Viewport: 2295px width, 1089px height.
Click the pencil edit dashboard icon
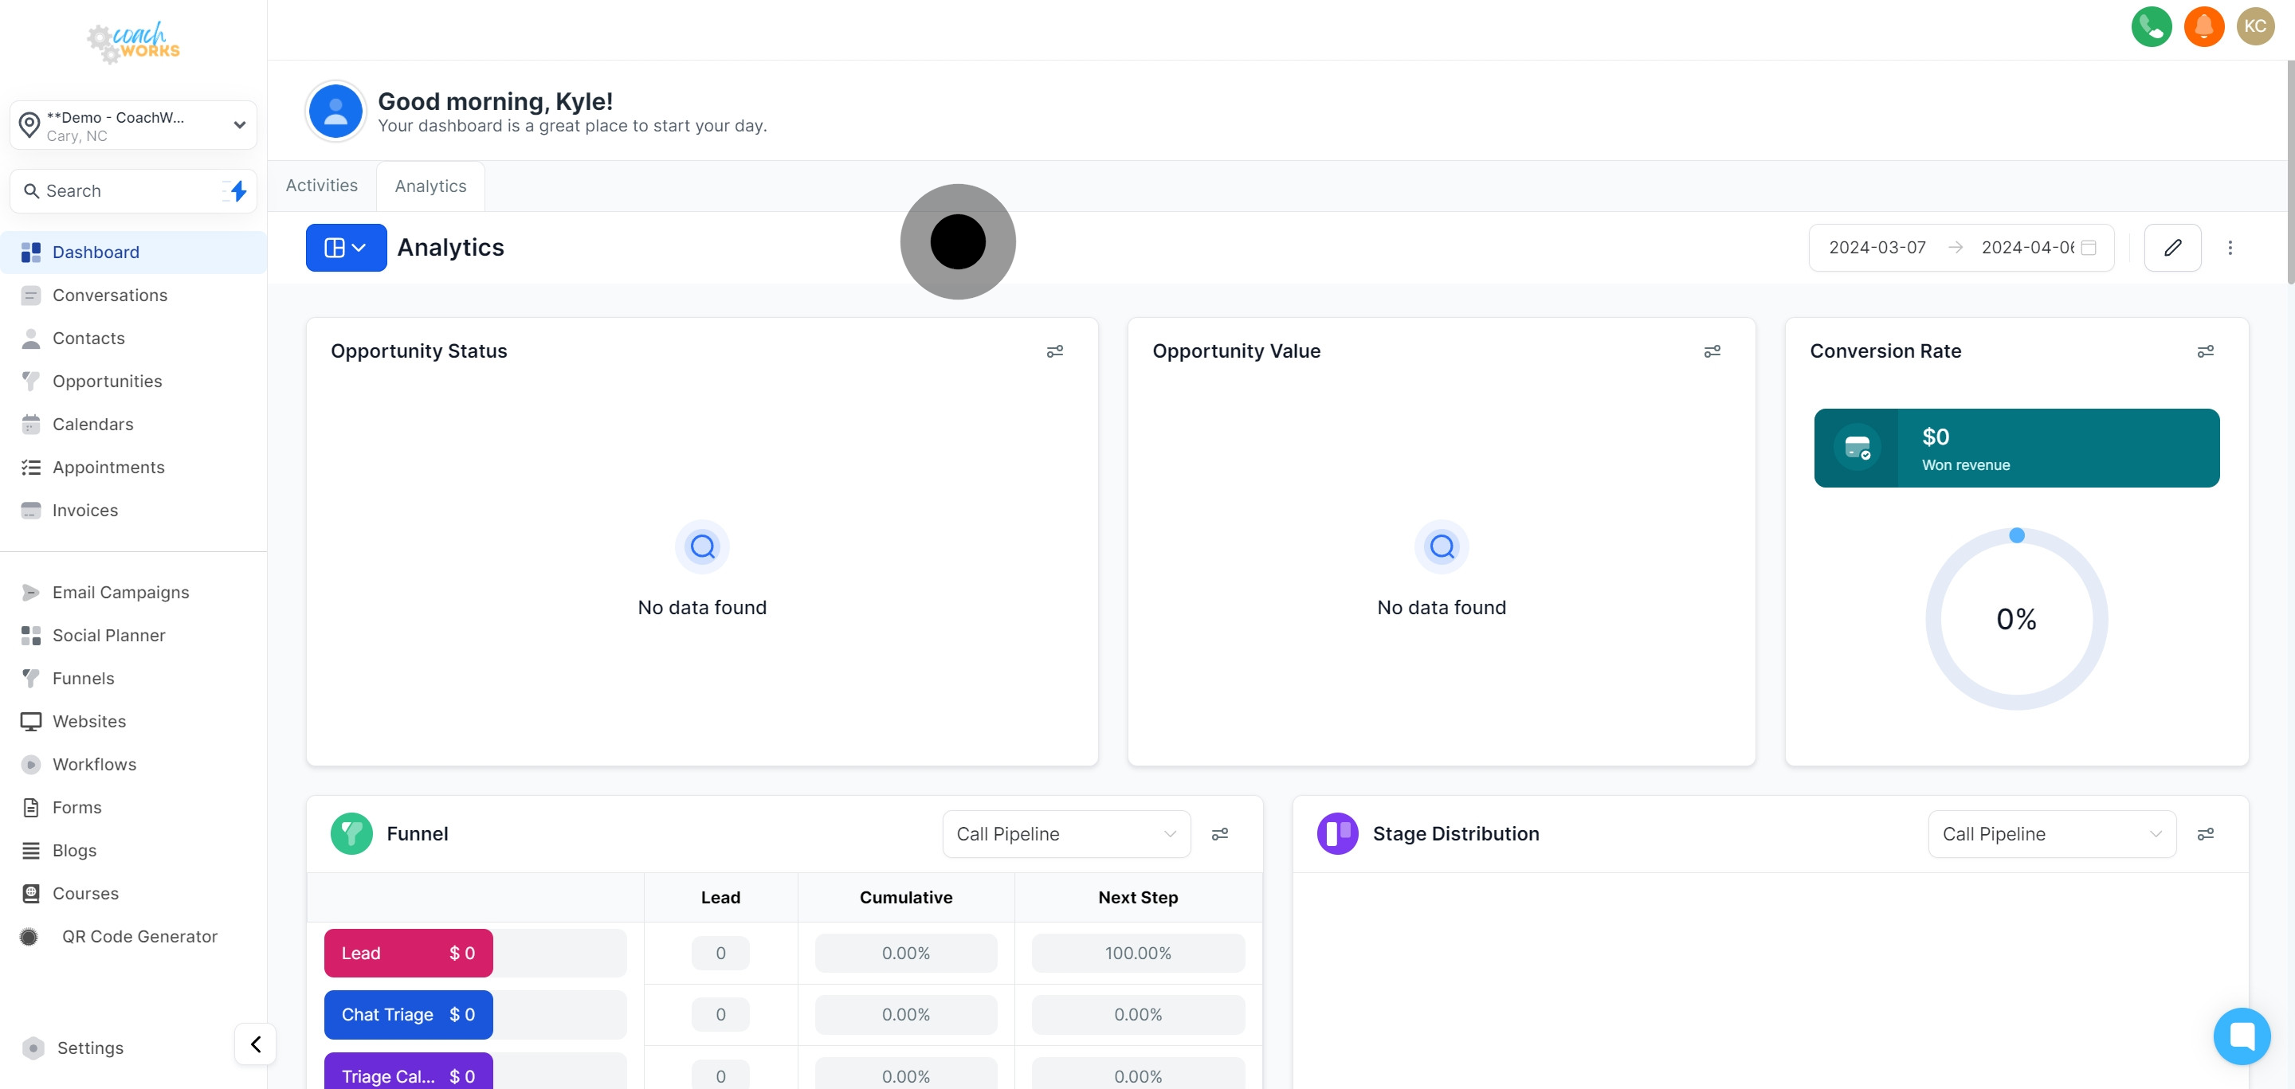tap(2172, 248)
